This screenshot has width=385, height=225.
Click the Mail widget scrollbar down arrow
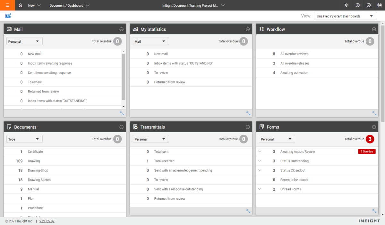coord(124,106)
